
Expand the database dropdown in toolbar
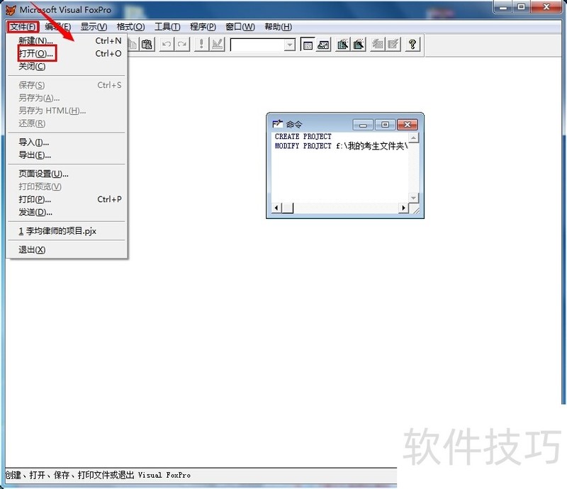coord(289,45)
